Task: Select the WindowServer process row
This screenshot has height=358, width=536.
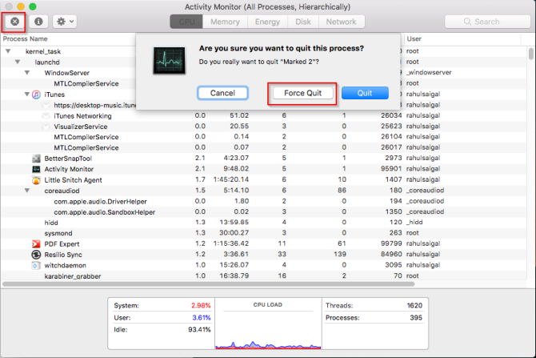Action: point(263,73)
